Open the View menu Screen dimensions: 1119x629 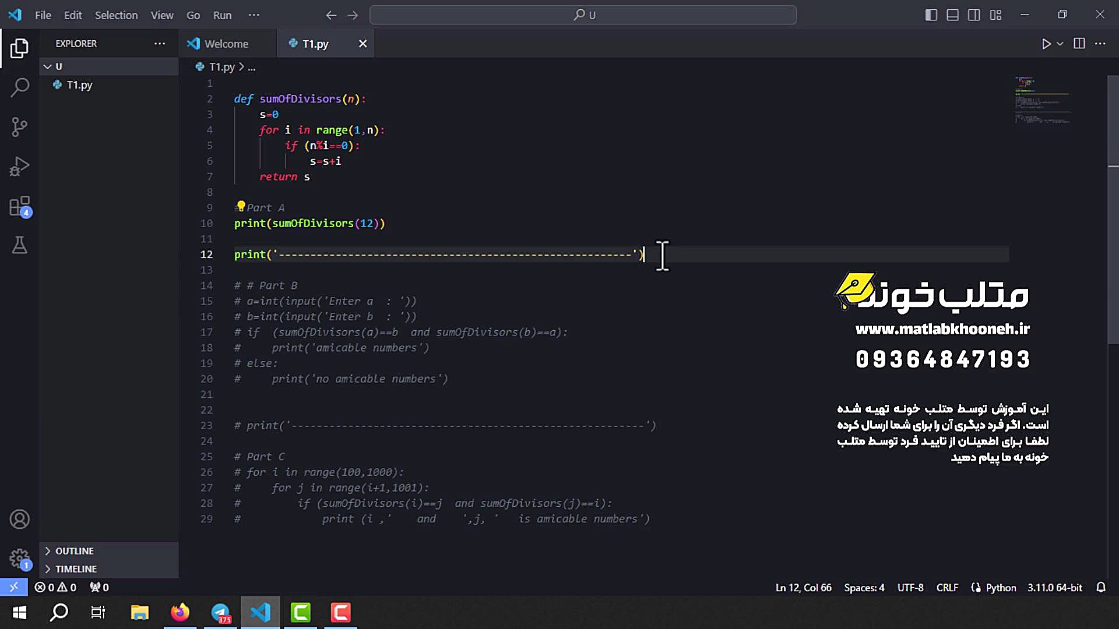click(x=162, y=15)
